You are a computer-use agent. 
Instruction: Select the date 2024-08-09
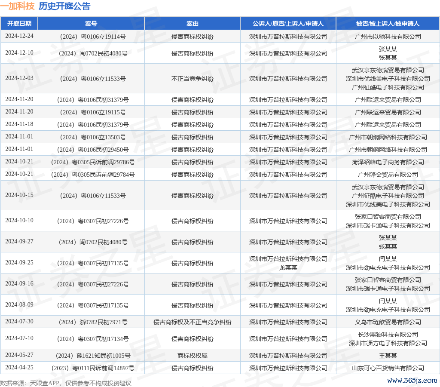point(19,305)
